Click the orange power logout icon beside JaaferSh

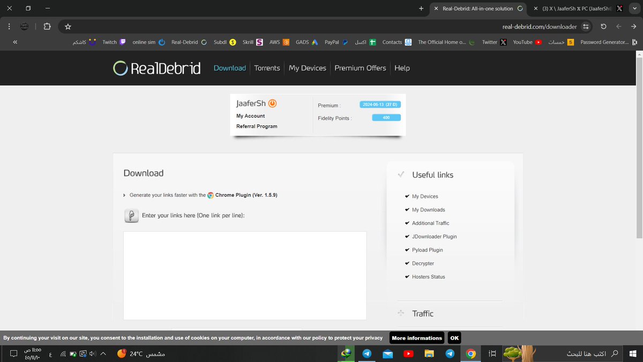coord(272,103)
